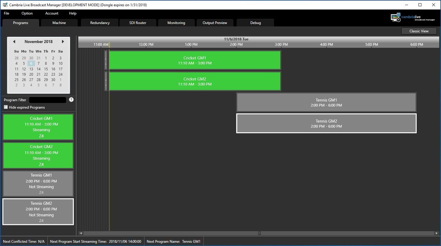
Task: Click the Program Filter help icon
Action: pyautogui.click(x=71, y=100)
